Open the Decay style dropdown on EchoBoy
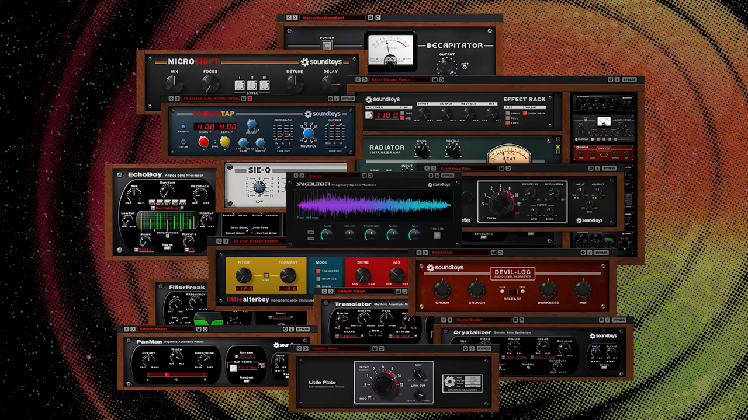Image resolution: width=748 pixels, height=420 pixels. coord(144,249)
